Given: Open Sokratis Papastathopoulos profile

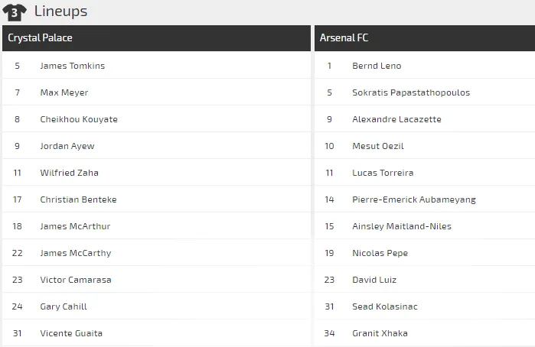Looking at the screenshot, I should pyautogui.click(x=411, y=92).
